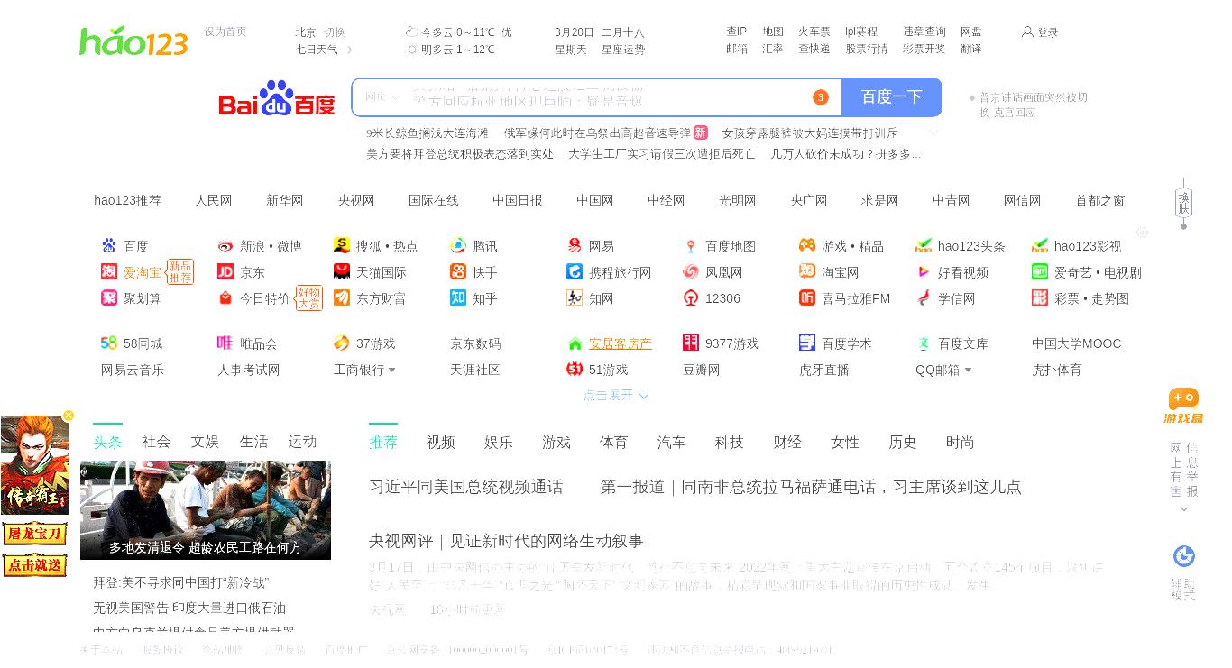Click the 登录 login link
The width and height of the screenshot is (1232, 668).
click(1041, 32)
